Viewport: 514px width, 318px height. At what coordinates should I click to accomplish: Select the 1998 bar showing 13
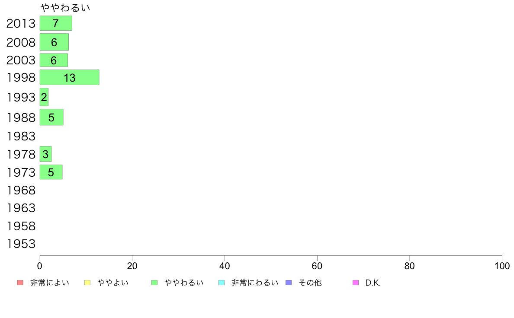pos(70,78)
